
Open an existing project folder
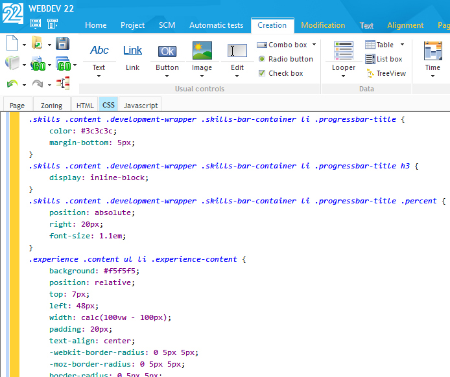[37, 43]
